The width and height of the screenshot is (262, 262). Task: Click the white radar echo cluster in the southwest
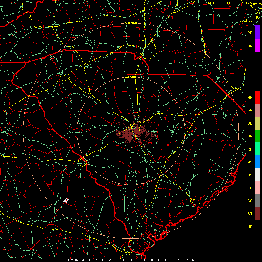tap(66, 200)
